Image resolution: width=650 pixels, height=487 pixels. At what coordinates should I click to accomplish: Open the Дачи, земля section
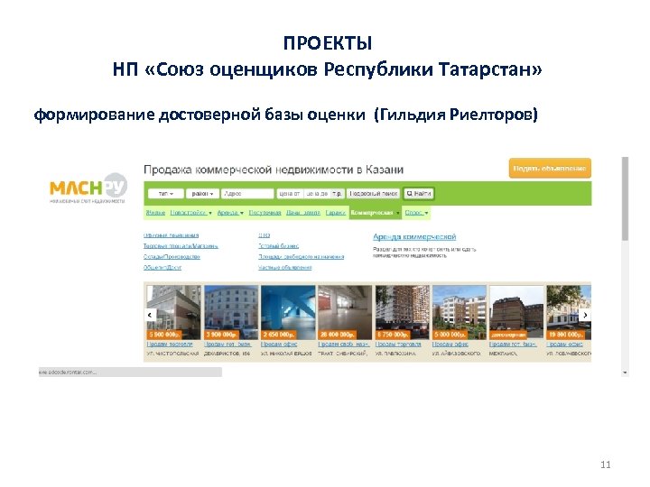tap(303, 213)
